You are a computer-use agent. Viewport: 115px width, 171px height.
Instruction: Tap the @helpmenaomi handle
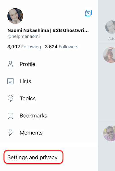coord(24,36)
